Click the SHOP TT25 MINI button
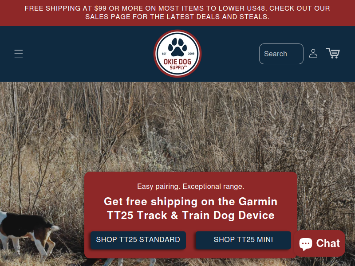355x266 pixels. [x=243, y=240]
